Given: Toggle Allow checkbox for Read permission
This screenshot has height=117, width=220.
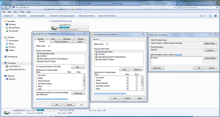Looking at the screenshot, I should click(x=128, y=88).
